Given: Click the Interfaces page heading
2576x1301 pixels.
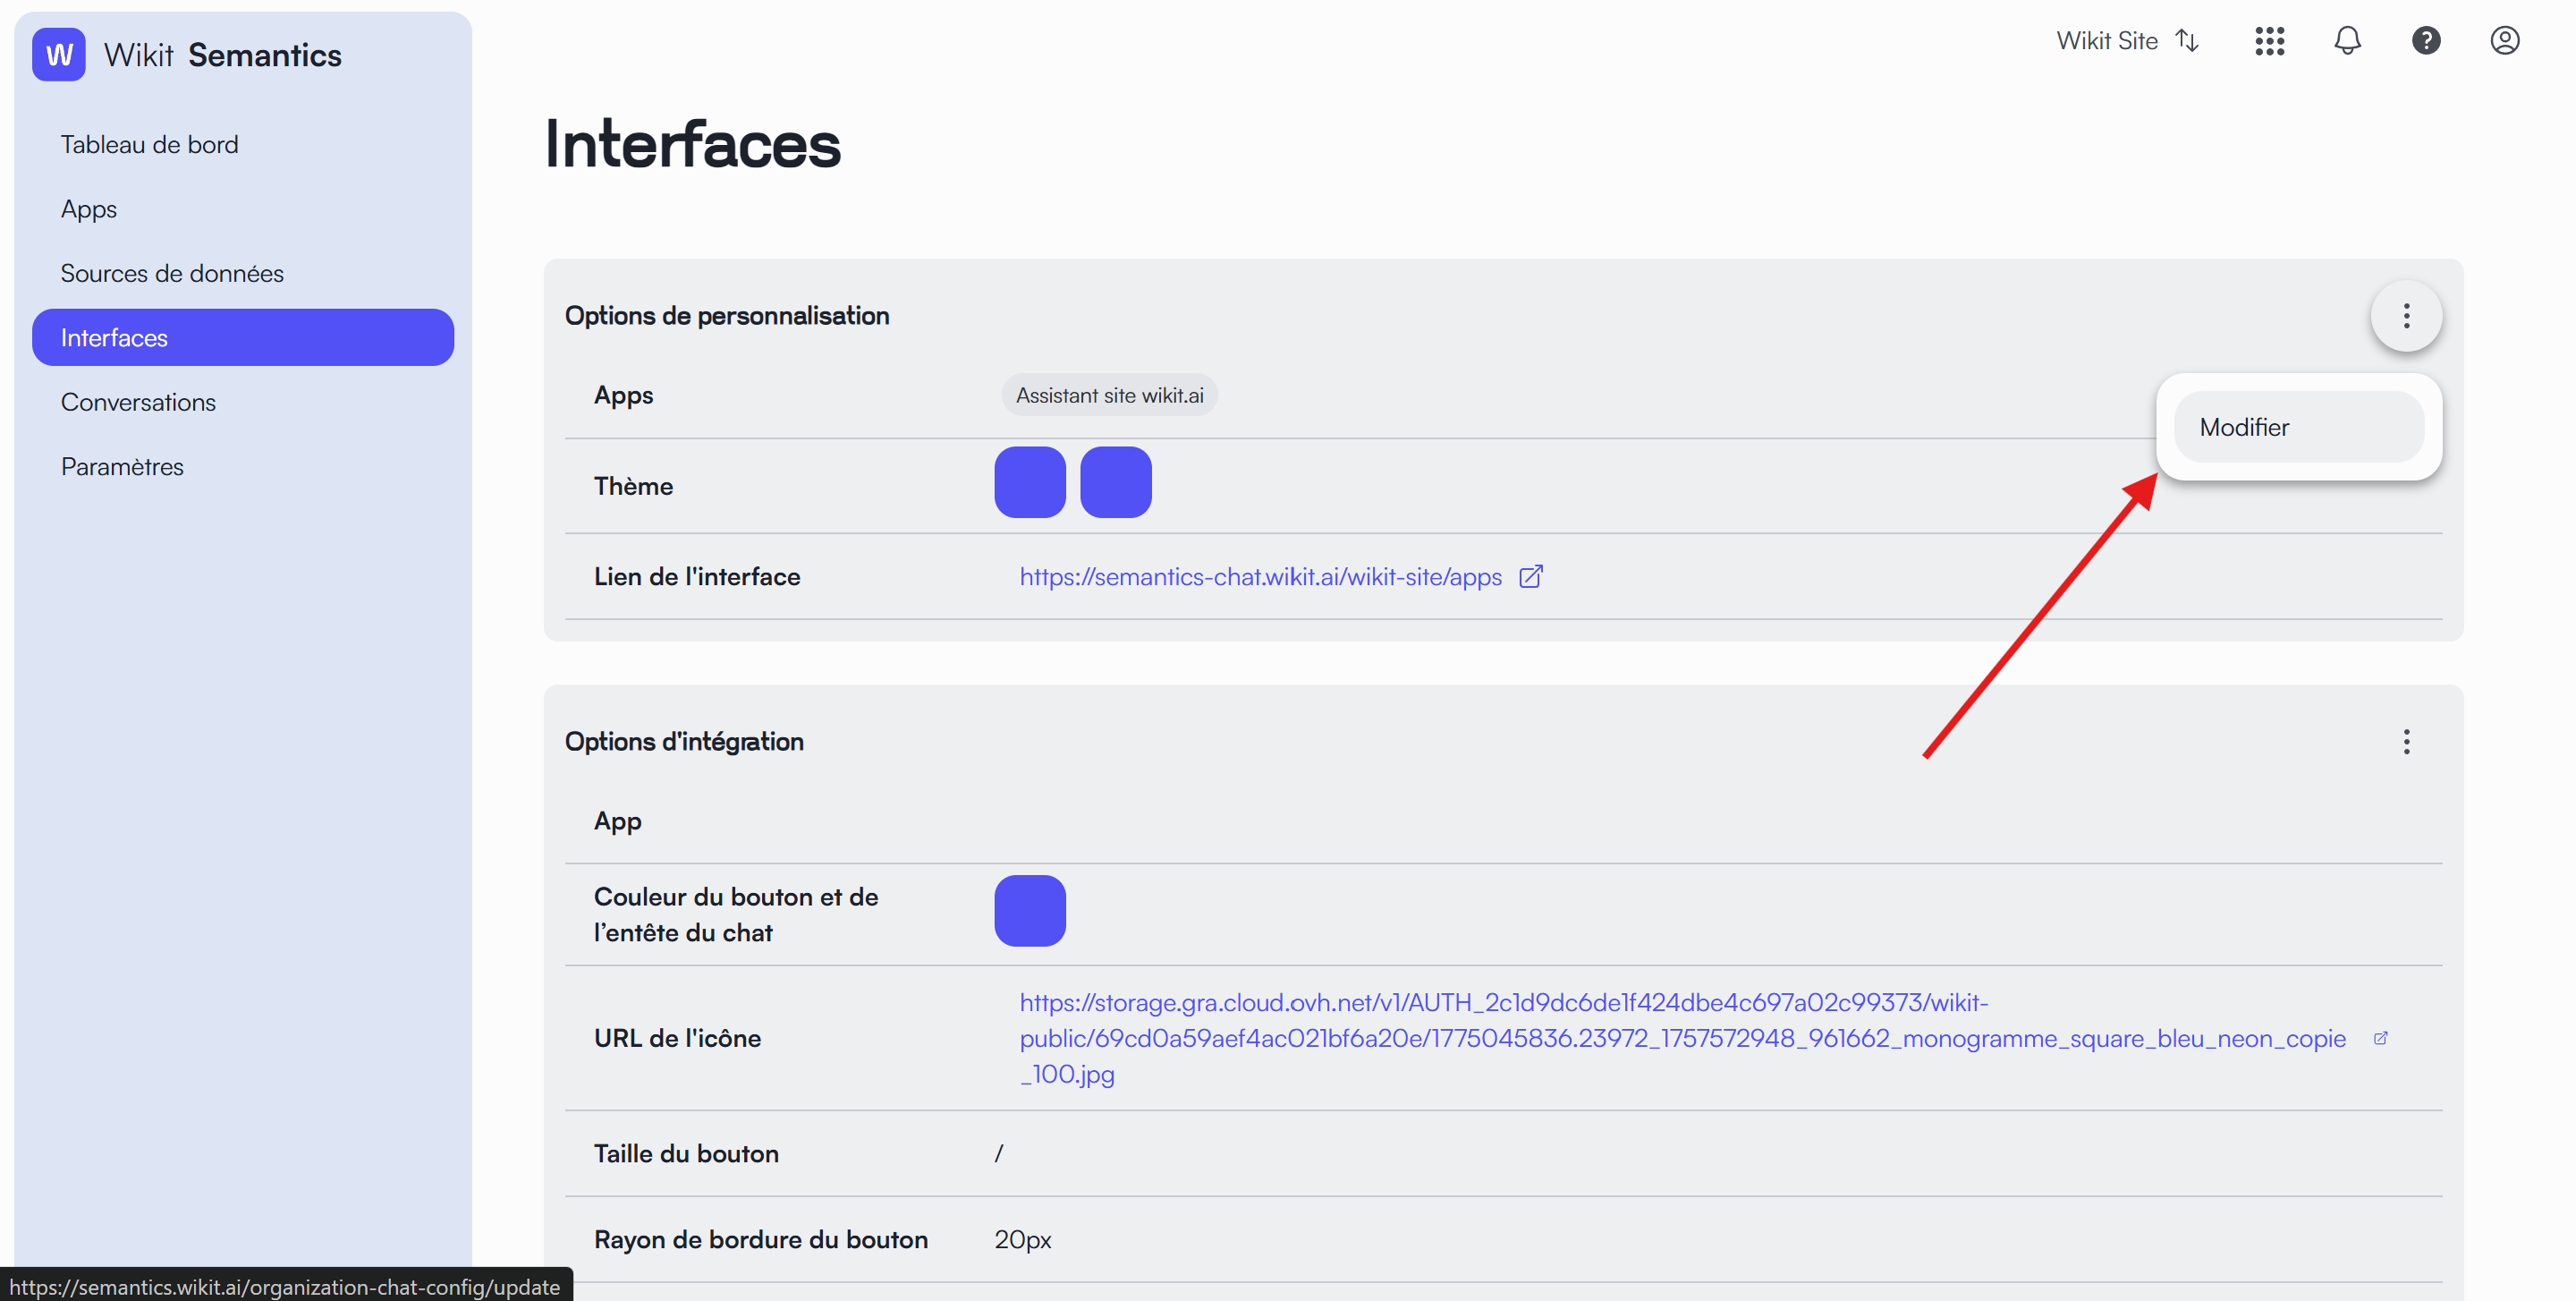Looking at the screenshot, I should coord(692,144).
